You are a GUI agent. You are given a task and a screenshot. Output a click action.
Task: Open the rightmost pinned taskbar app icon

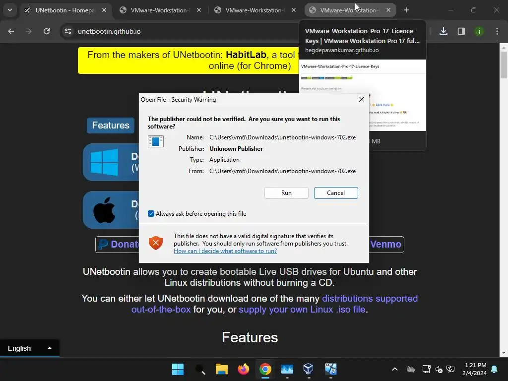331,369
